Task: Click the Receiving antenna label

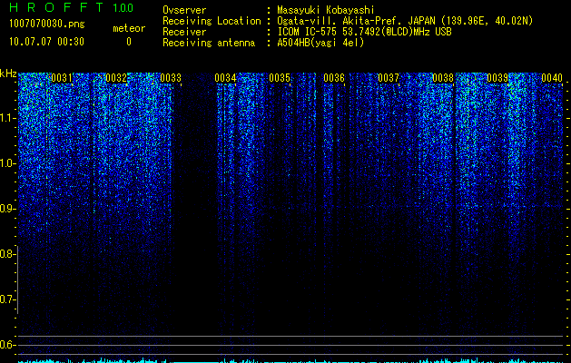Action: pyautogui.click(x=209, y=43)
